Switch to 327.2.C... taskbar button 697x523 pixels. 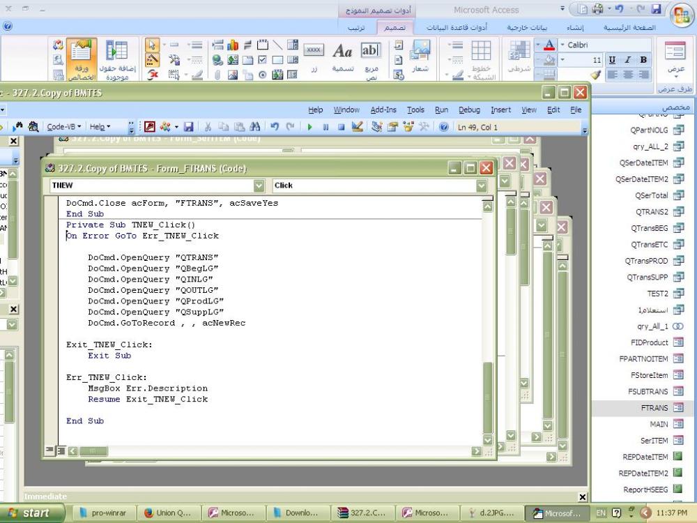click(362, 513)
